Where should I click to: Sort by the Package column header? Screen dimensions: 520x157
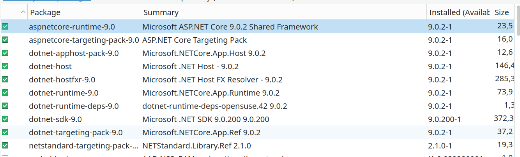point(84,12)
